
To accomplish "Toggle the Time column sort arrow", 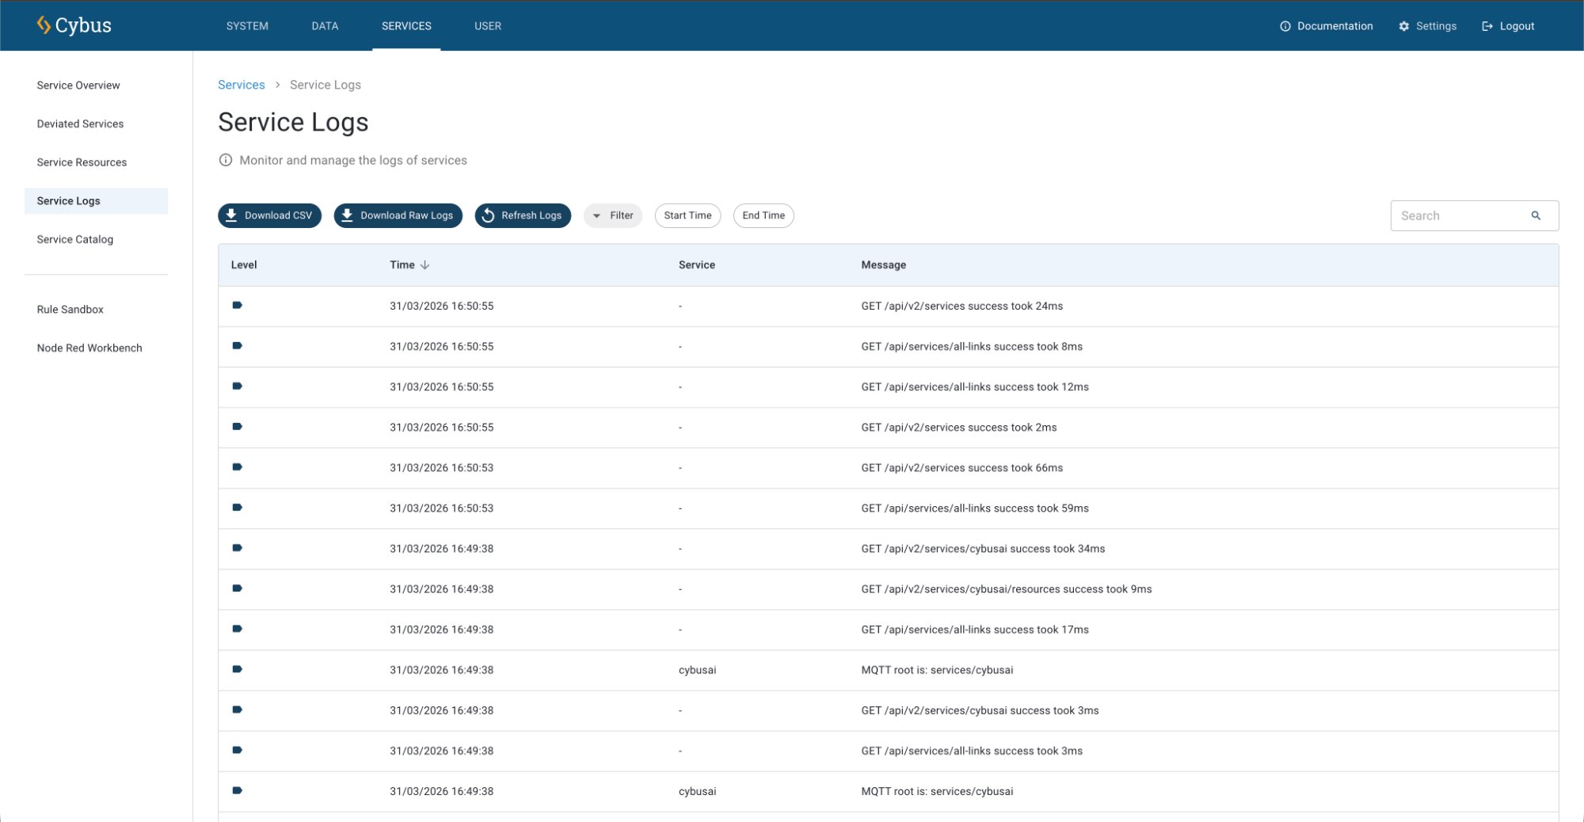I will tap(425, 265).
